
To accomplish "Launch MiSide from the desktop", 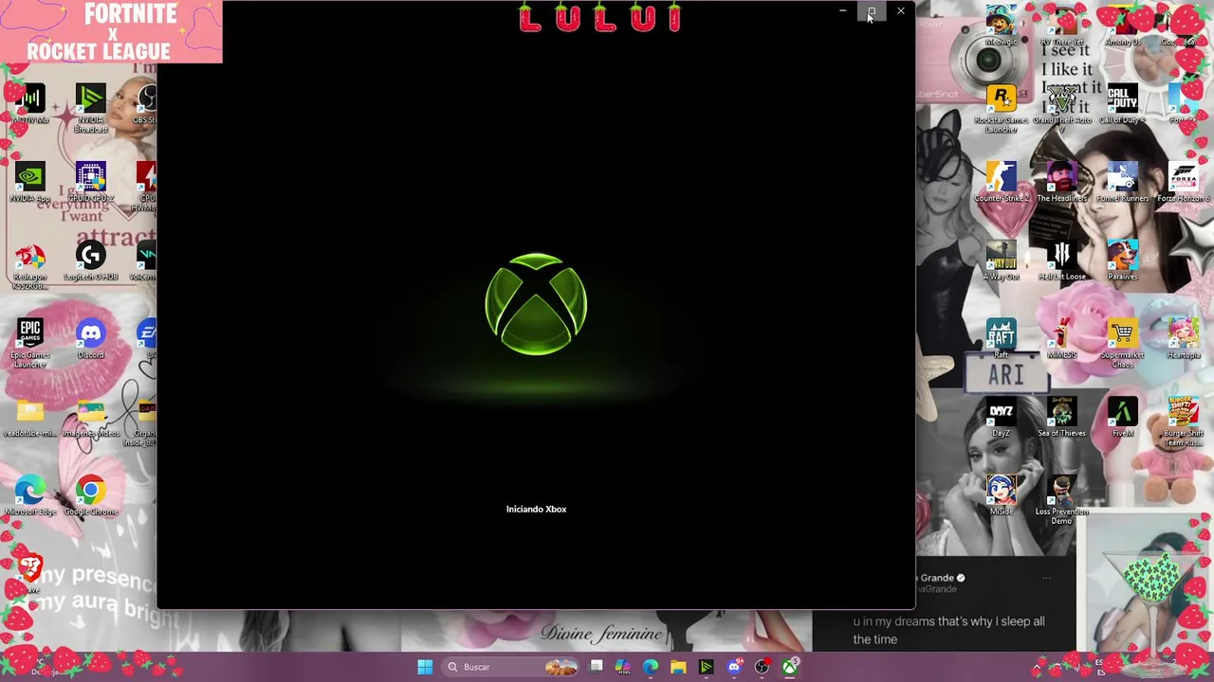I will point(1001,496).
